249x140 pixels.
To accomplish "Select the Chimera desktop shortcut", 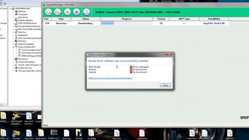I will tap(16, 135).
